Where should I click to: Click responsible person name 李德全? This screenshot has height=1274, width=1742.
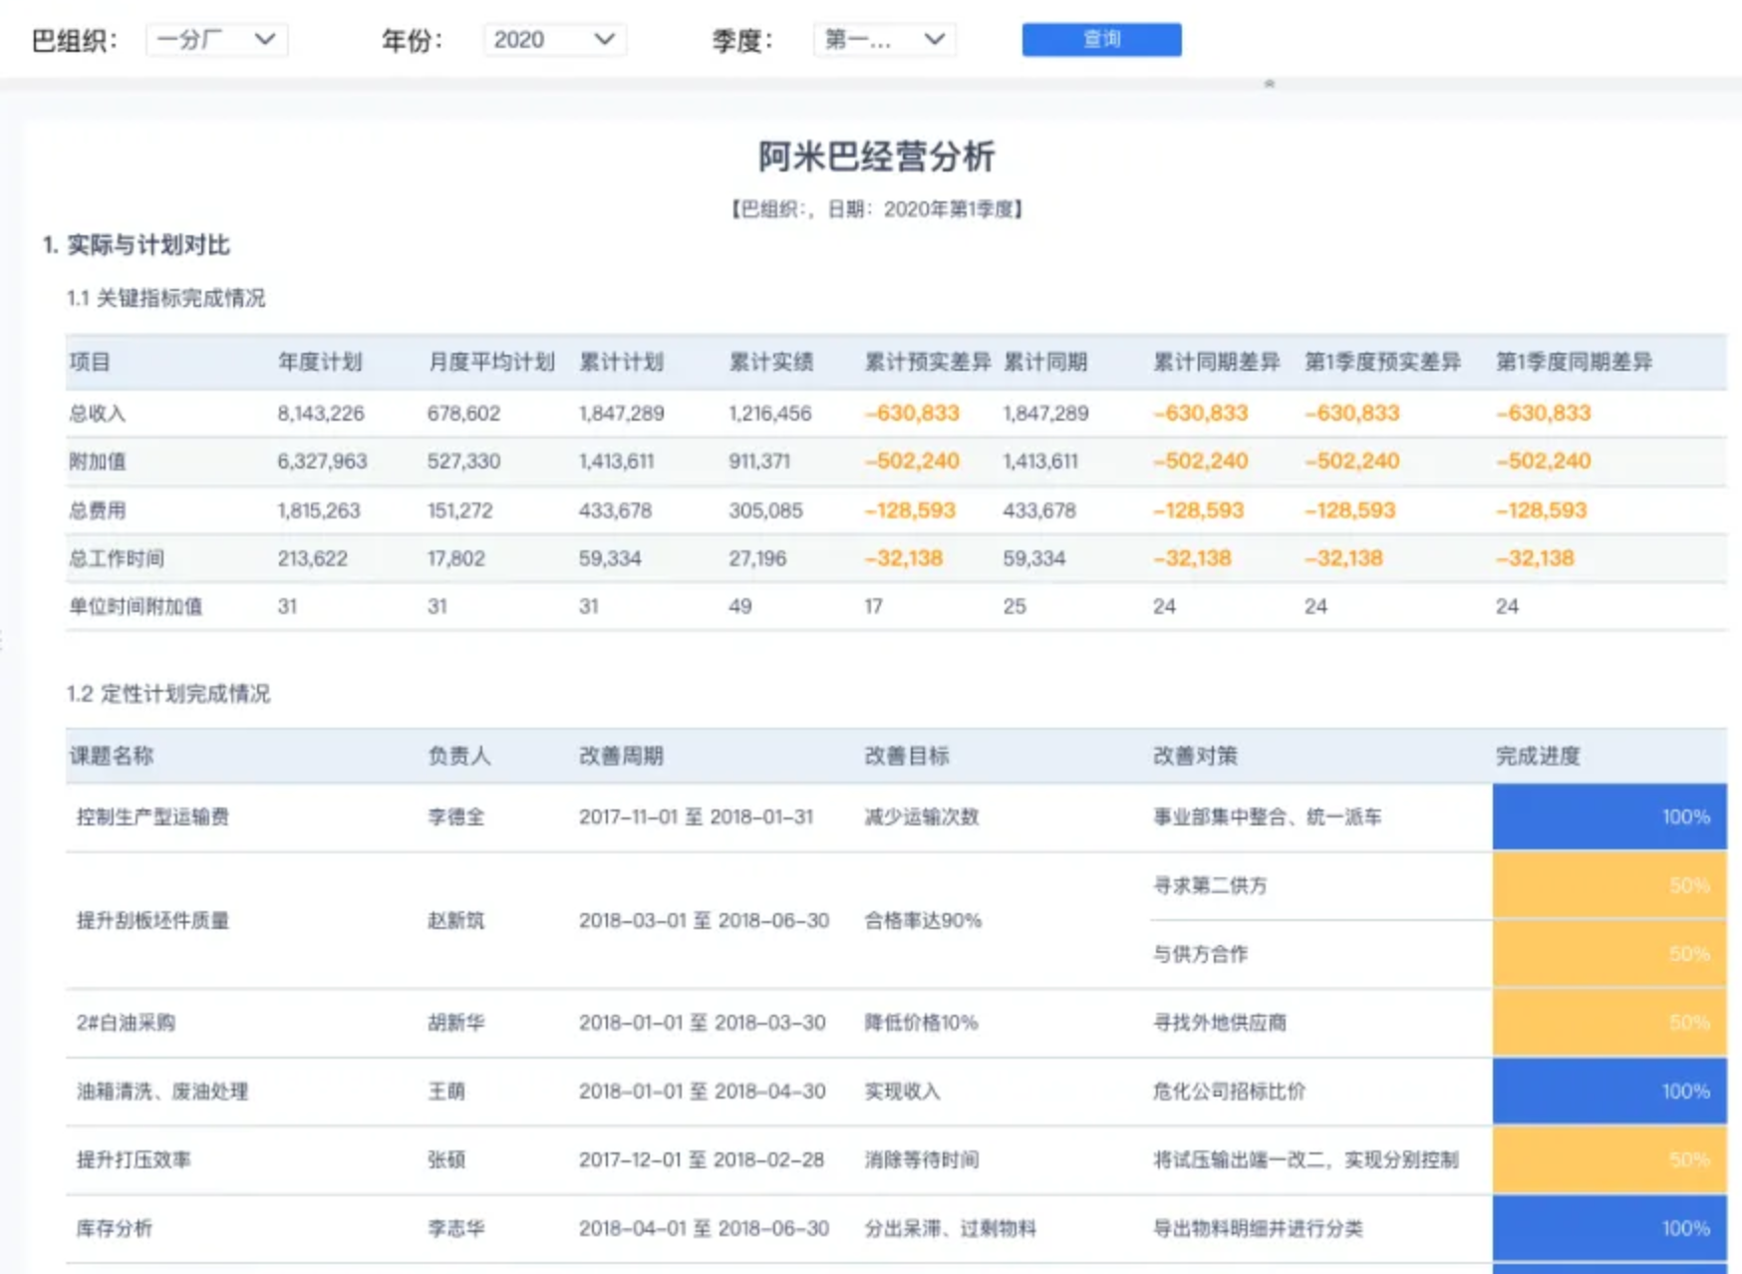tap(452, 815)
